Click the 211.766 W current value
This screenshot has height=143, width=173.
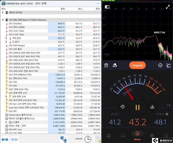coord(60,93)
